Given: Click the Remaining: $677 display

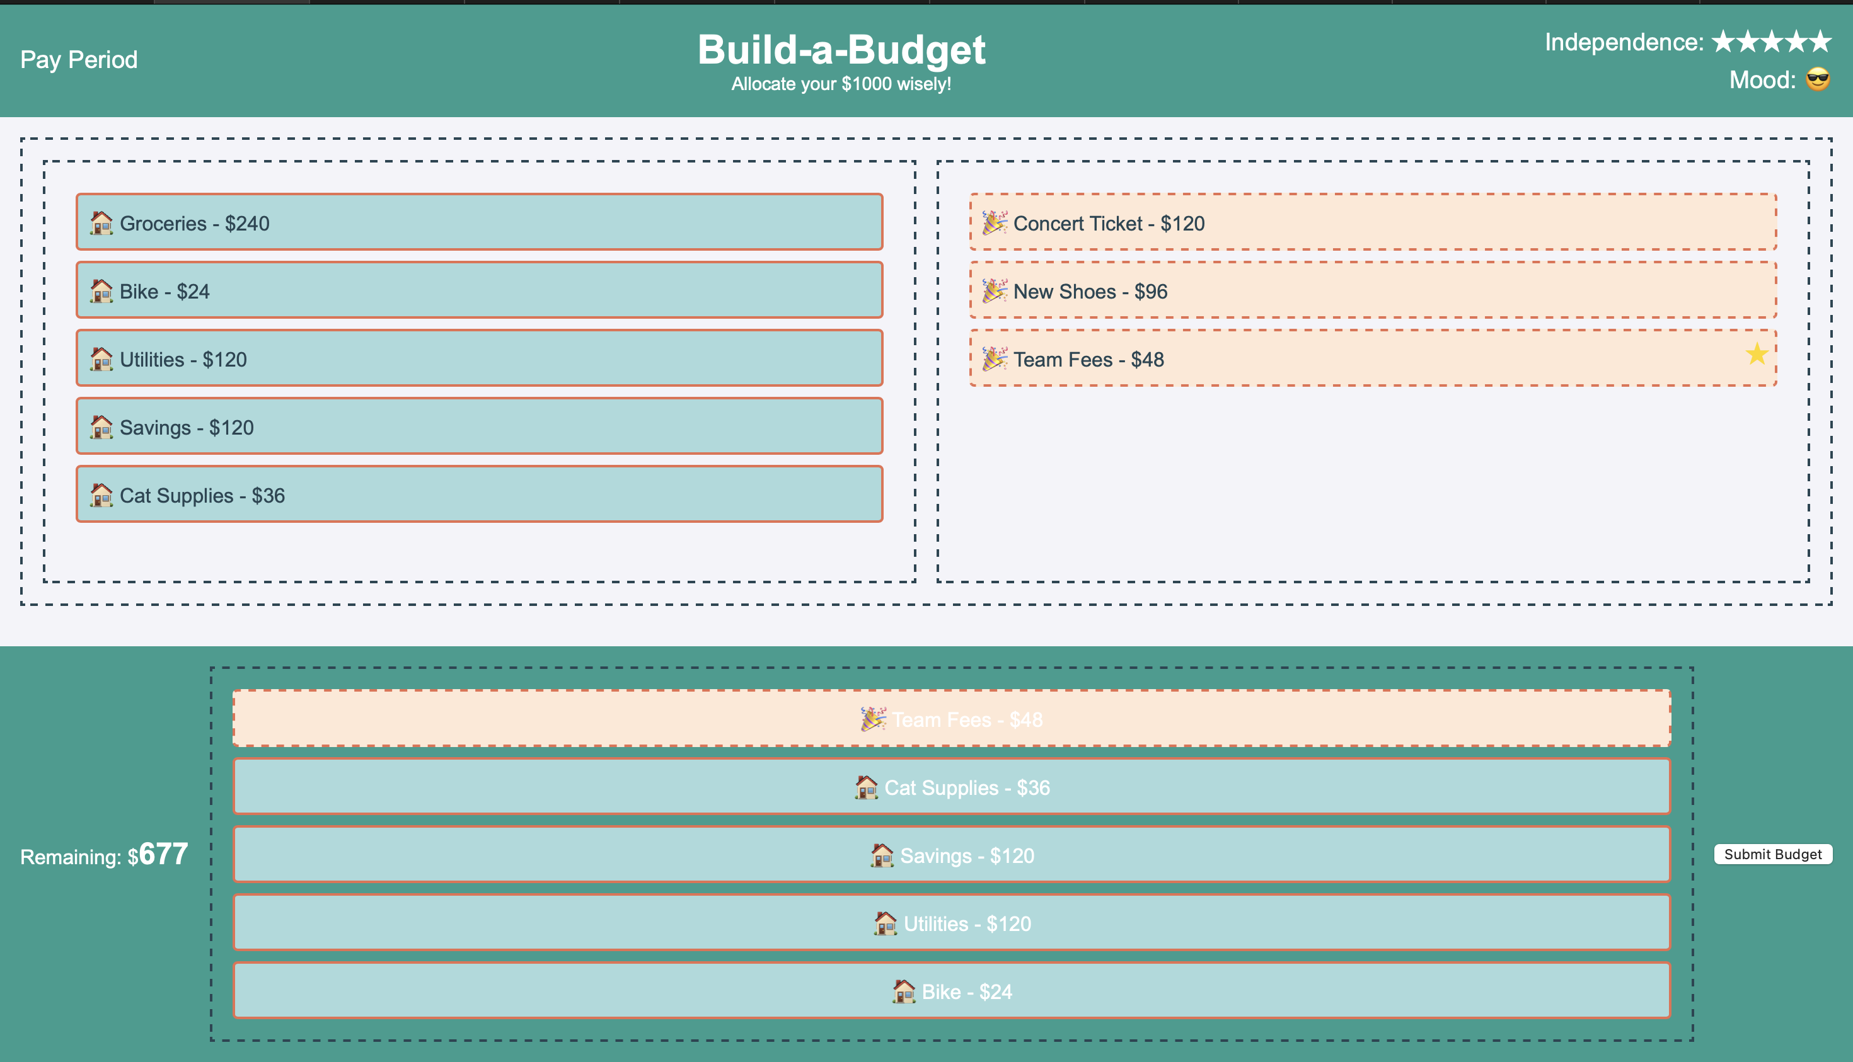Looking at the screenshot, I should 103,855.
